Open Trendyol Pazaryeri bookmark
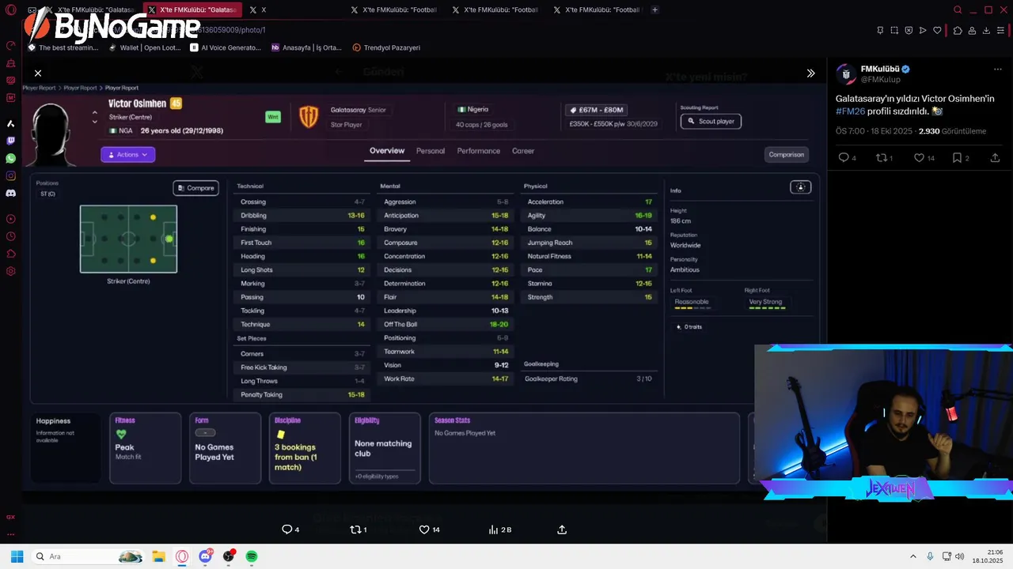This screenshot has width=1013, height=569. [x=386, y=47]
